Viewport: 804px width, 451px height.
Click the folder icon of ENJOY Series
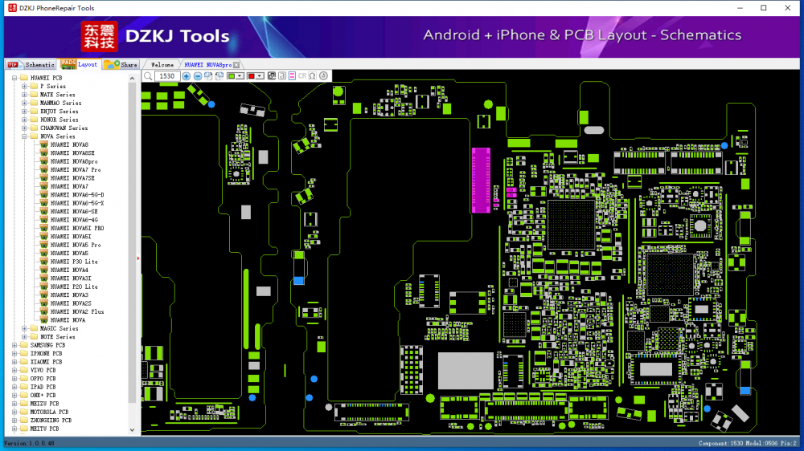(34, 111)
